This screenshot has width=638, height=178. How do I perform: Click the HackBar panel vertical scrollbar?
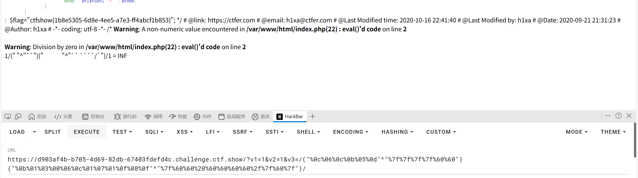tap(635, 140)
